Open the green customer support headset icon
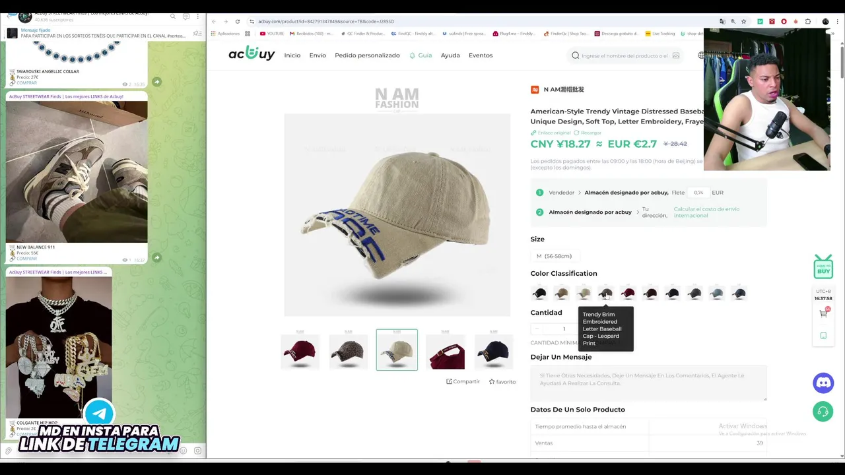845x475 pixels. point(823,412)
